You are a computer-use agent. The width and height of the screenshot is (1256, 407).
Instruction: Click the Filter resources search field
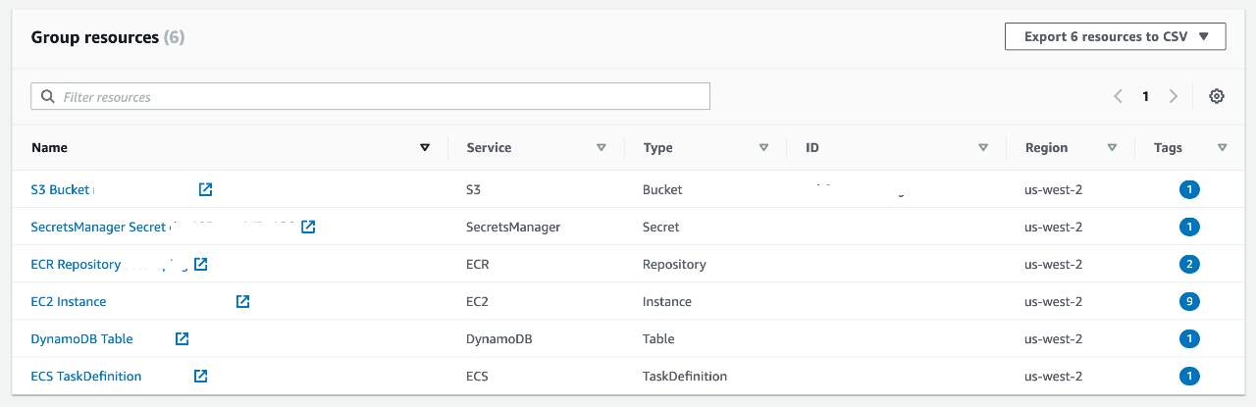pos(371,96)
